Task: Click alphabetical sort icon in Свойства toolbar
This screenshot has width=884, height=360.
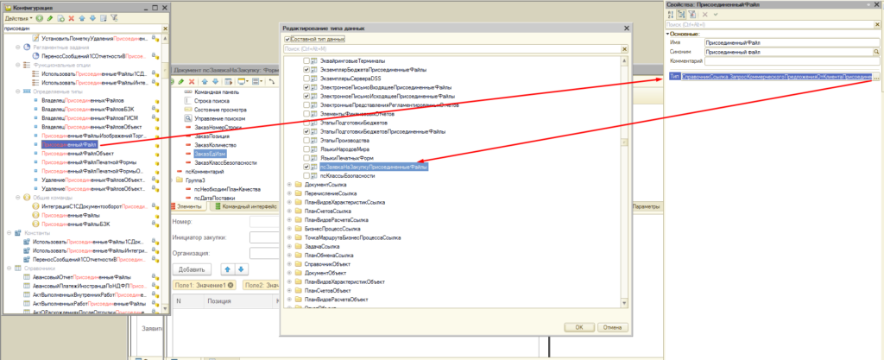Action: [670, 14]
